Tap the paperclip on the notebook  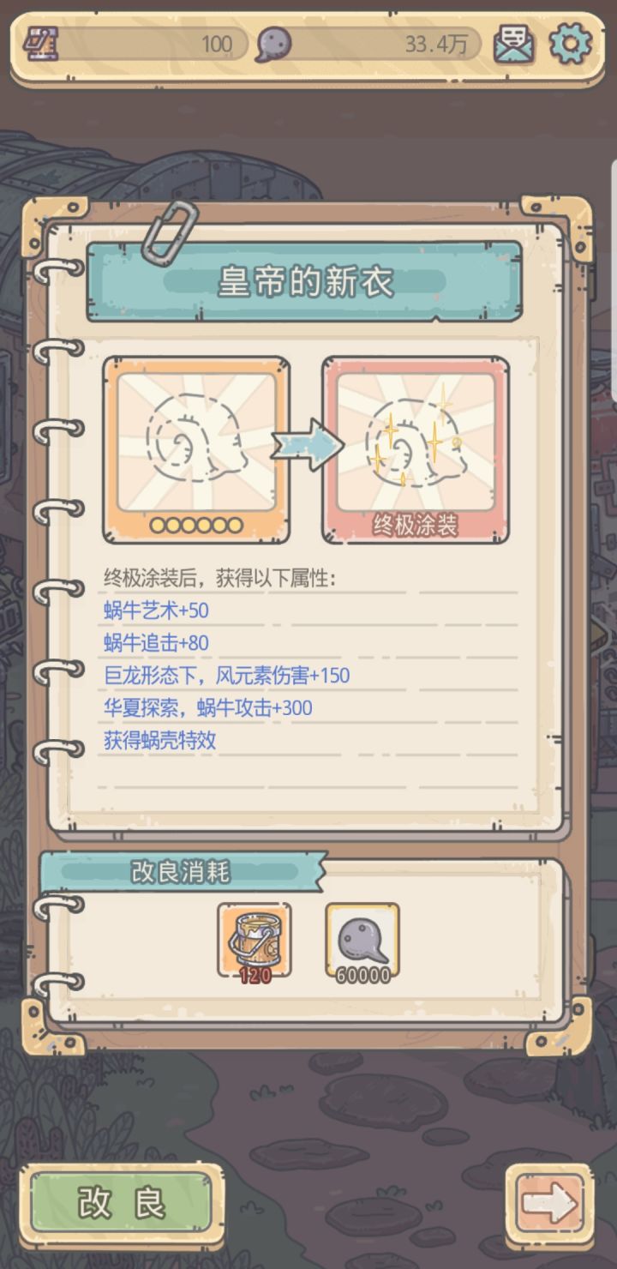pos(170,230)
